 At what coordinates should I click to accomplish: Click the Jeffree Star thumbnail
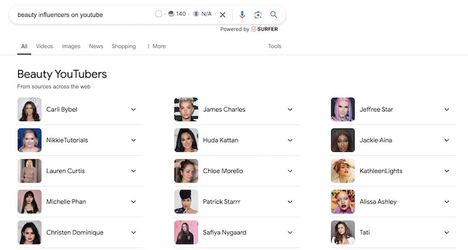(x=343, y=109)
